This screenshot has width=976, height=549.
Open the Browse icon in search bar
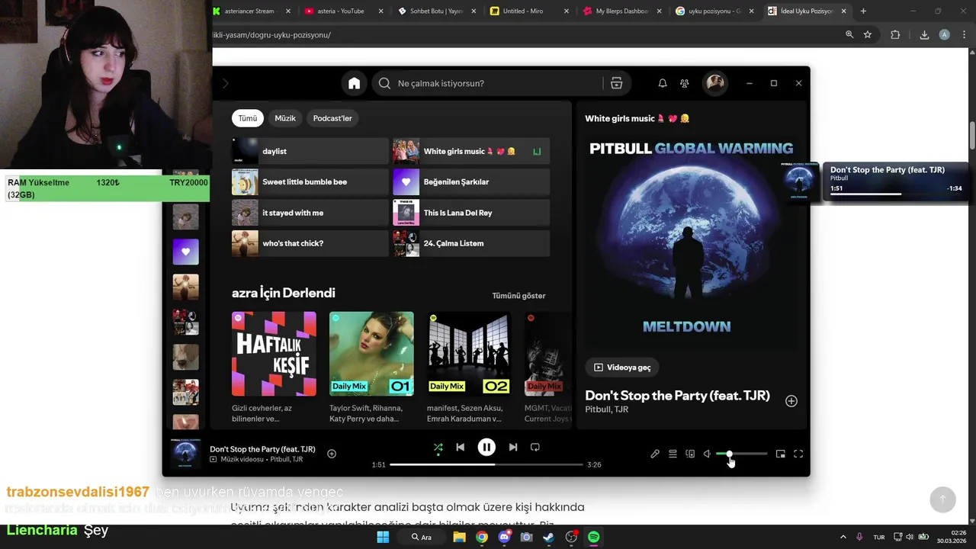tap(616, 83)
